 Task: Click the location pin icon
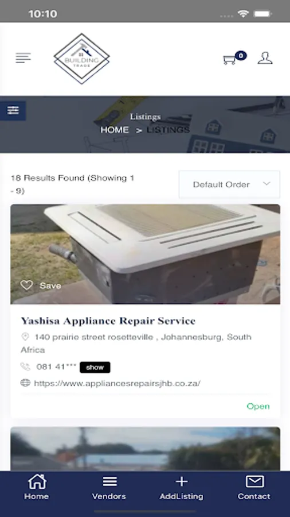(x=25, y=337)
